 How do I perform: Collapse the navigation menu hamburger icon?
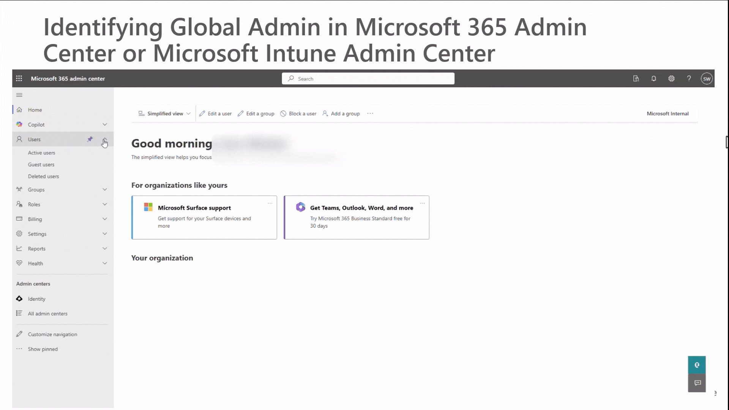coord(19,95)
